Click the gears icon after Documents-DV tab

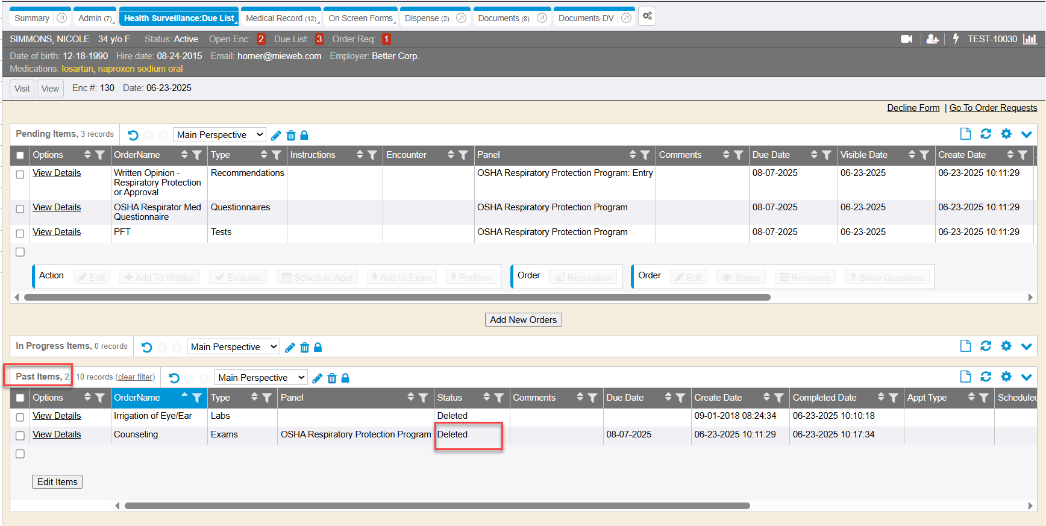(647, 16)
